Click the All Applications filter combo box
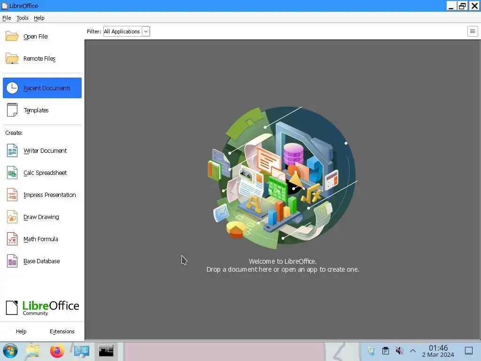This screenshot has height=361, width=481. 127,31
